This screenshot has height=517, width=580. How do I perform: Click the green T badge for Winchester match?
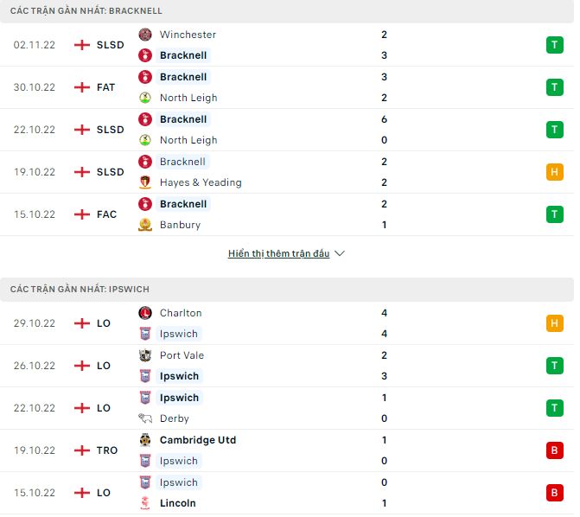coord(554,45)
